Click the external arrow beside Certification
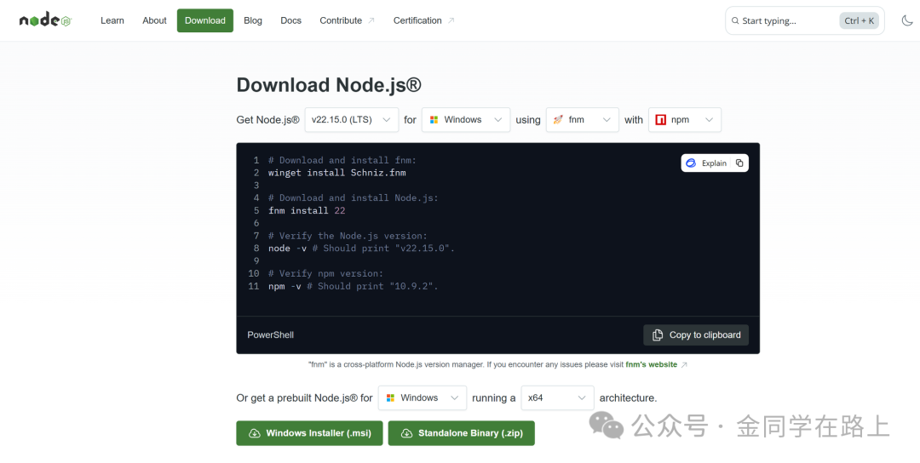 click(451, 20)
